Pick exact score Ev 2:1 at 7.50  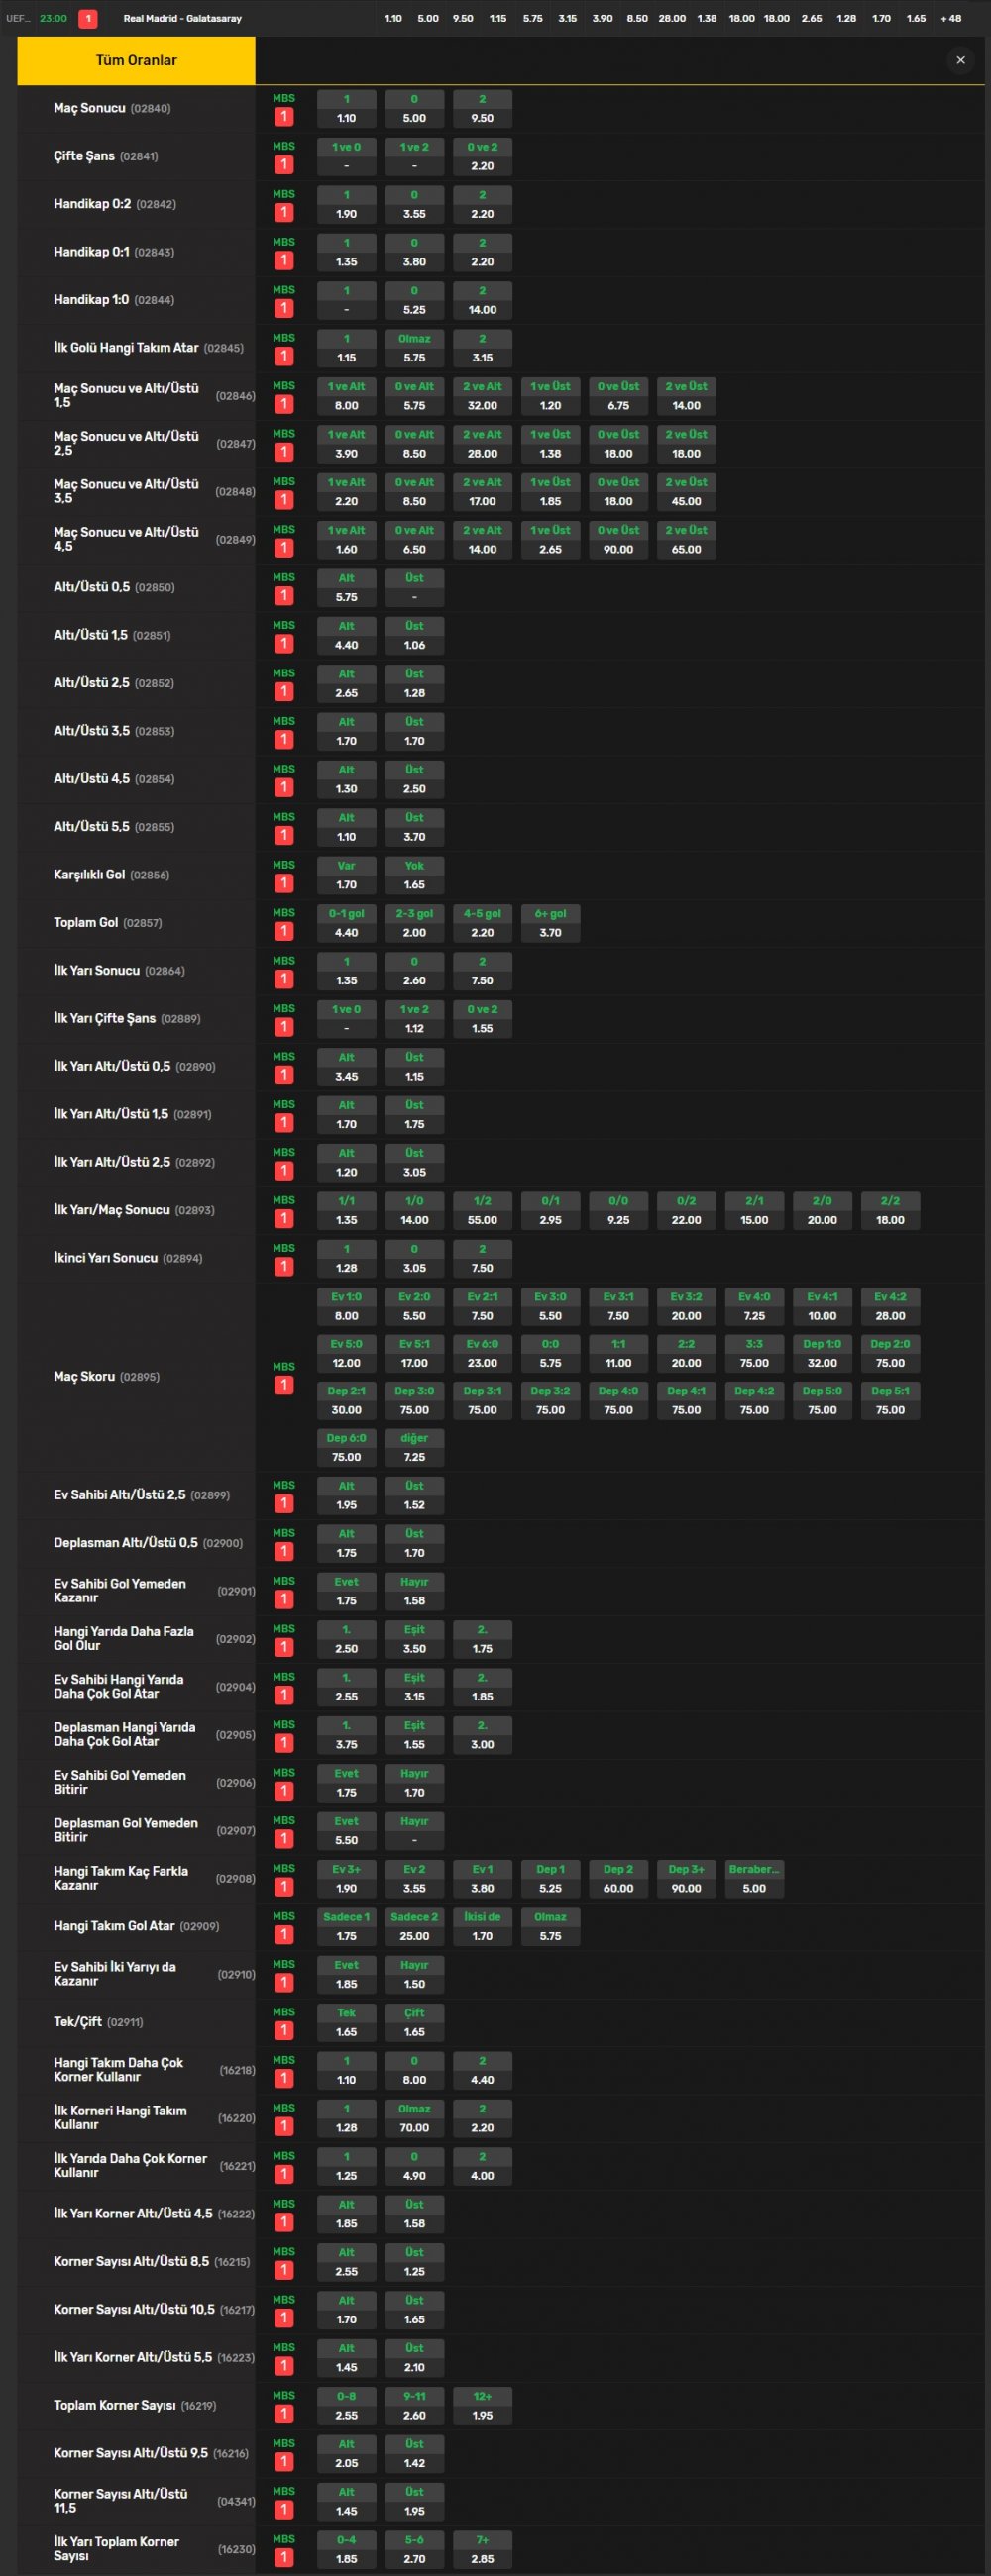(x=483, y=1307)
